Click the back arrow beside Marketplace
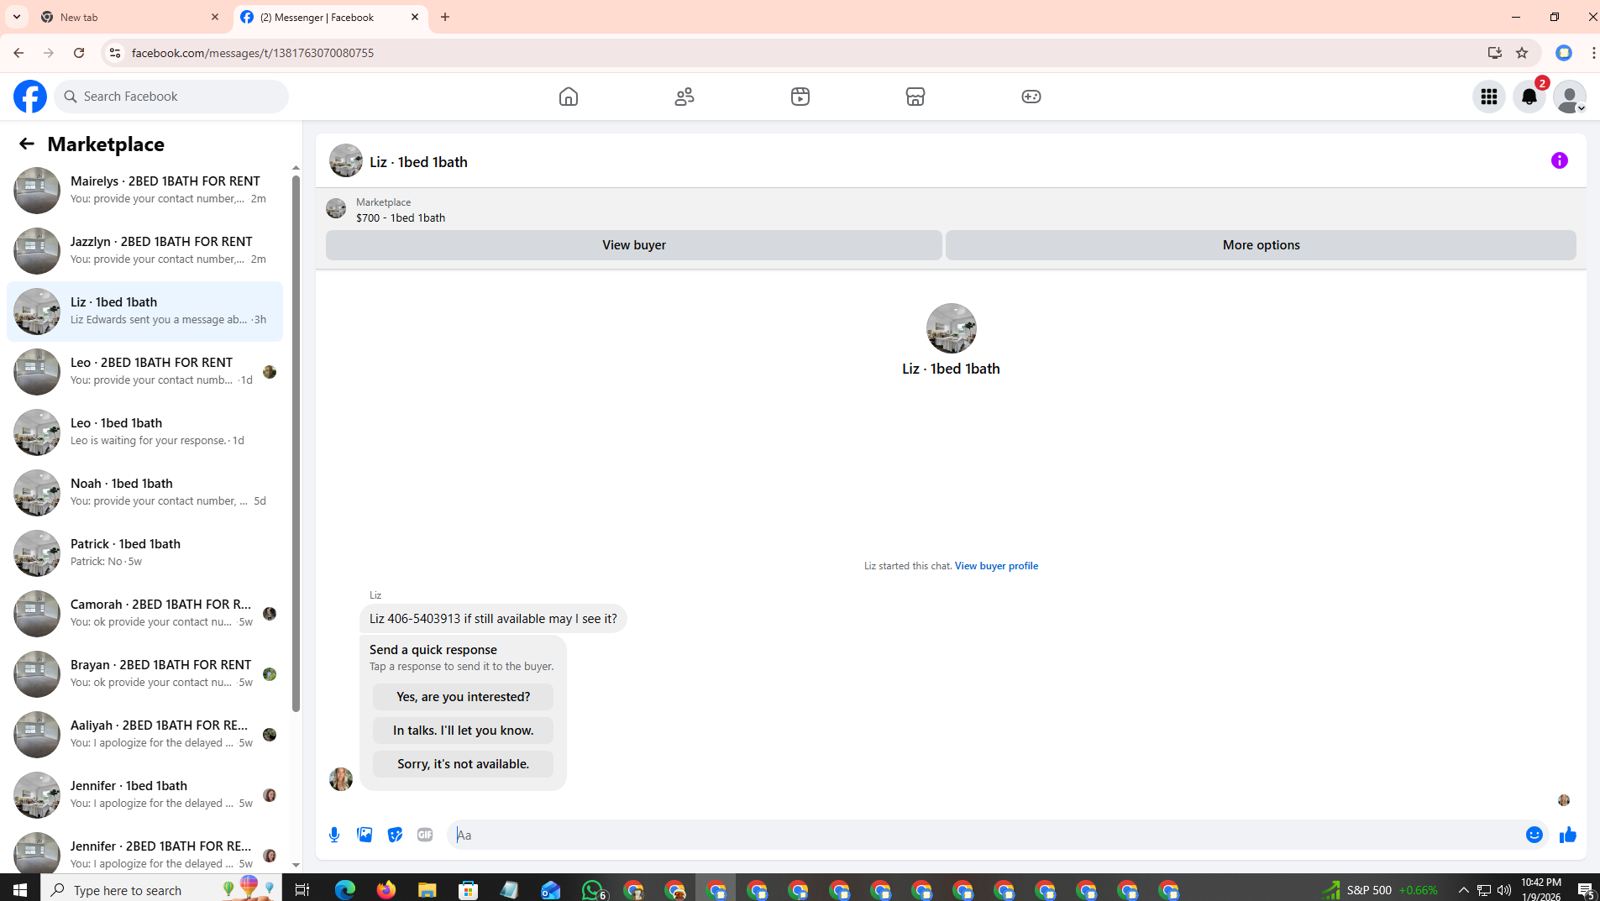 [x=27, y=144]
